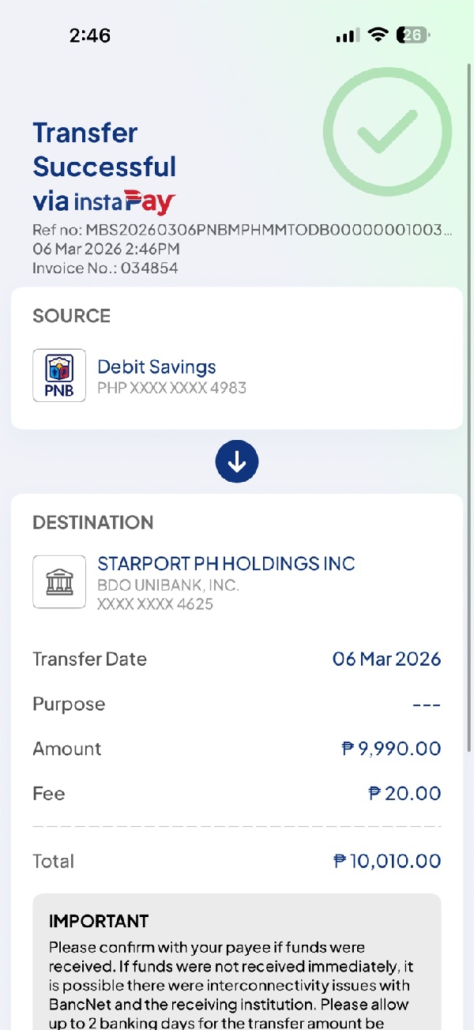Tap the cellular signal bars icon
The height and width of the screenshot is (1030, 474).
[347, 36]
